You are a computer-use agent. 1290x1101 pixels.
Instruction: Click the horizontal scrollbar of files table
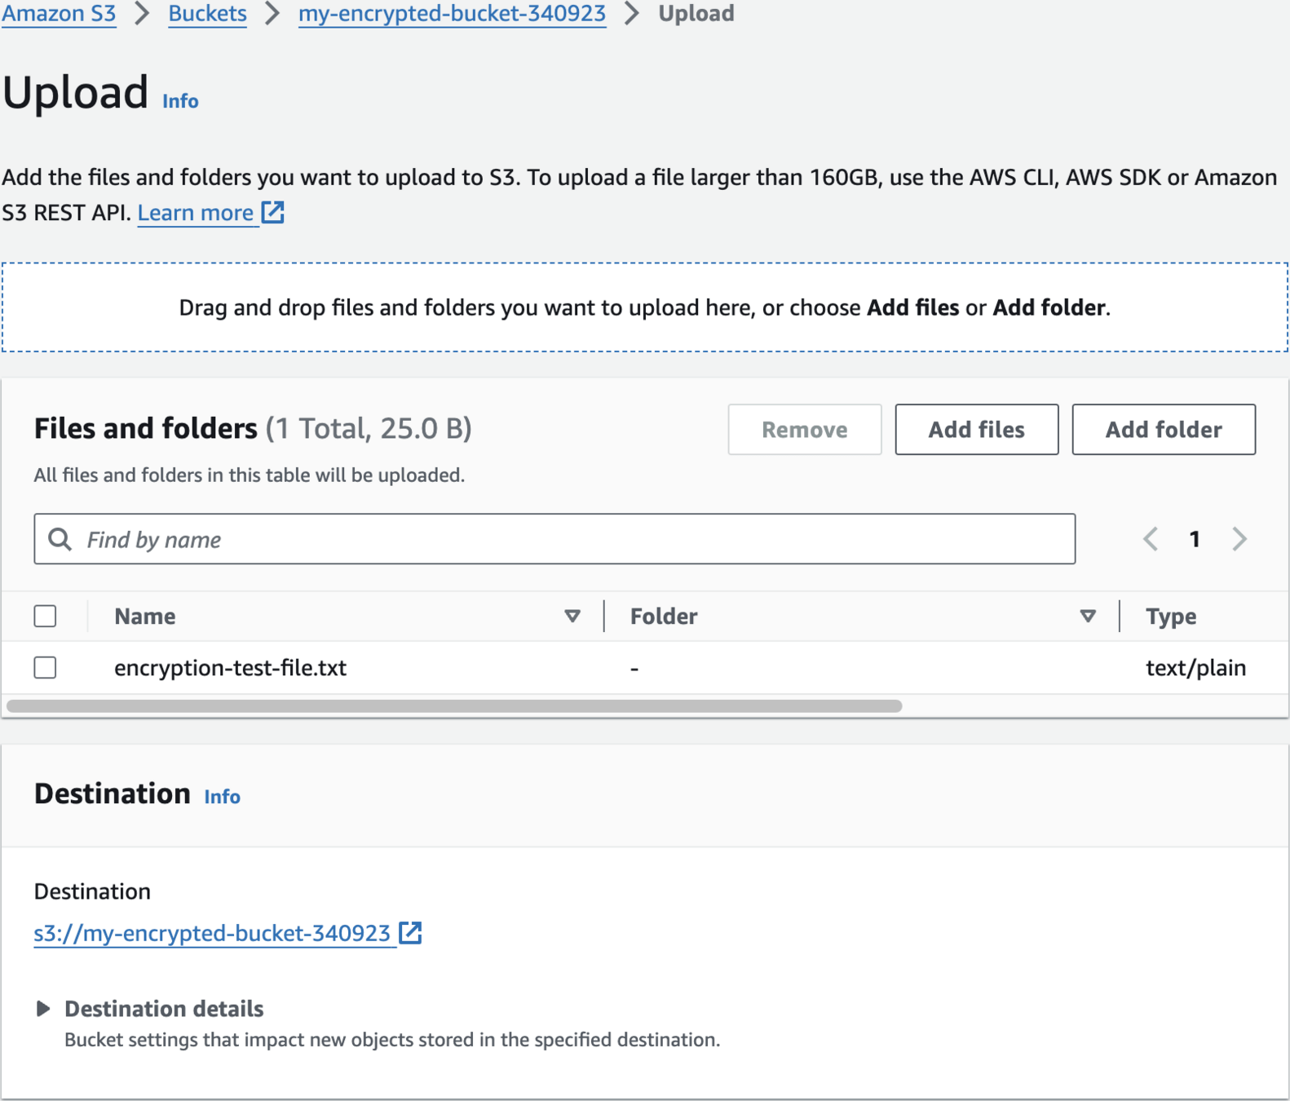pyautogui.click(x=454, y=706)
